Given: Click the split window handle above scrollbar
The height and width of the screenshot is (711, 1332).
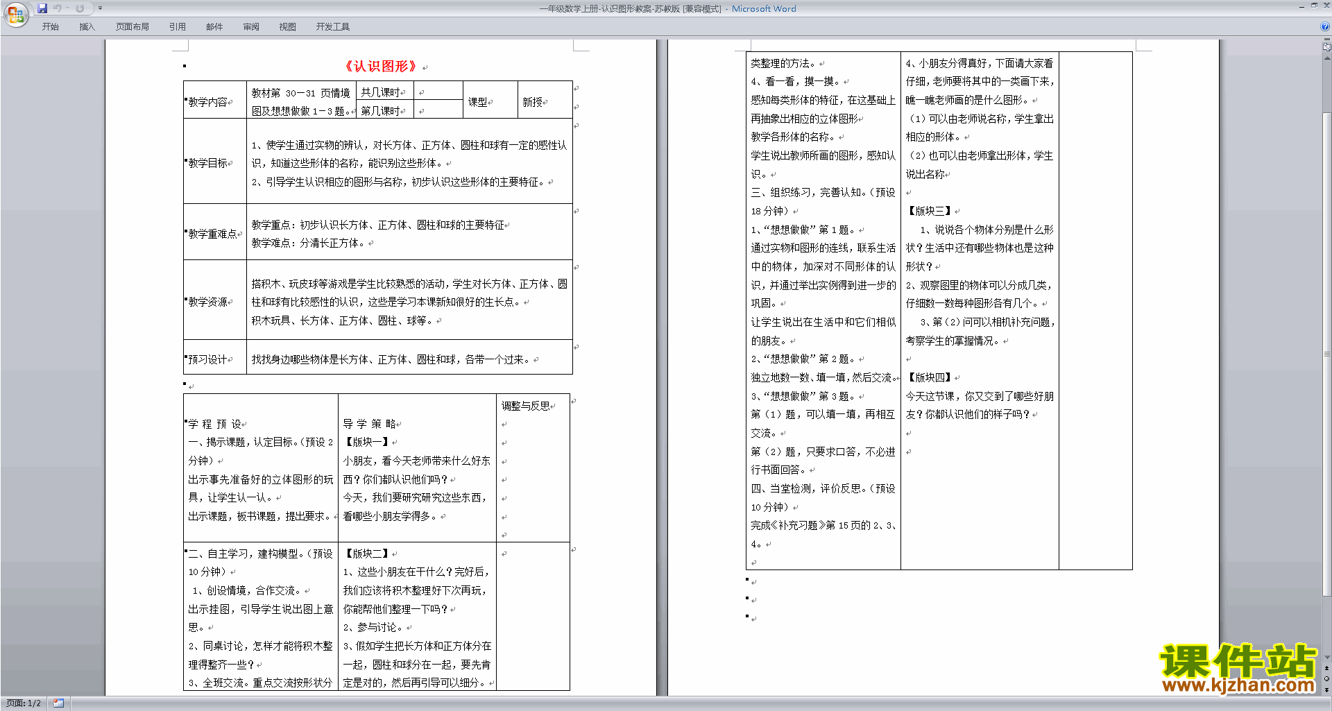Looking at the screenshot, I should coord(1326,40).
